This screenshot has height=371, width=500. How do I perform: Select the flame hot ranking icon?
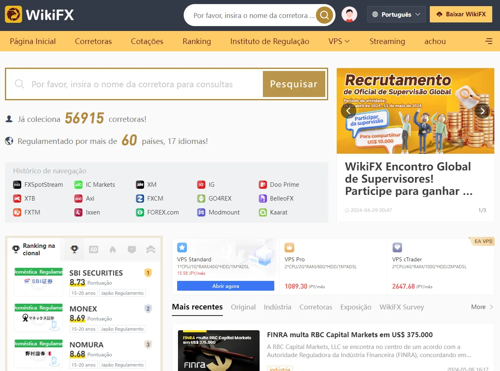tap(113, 250)
